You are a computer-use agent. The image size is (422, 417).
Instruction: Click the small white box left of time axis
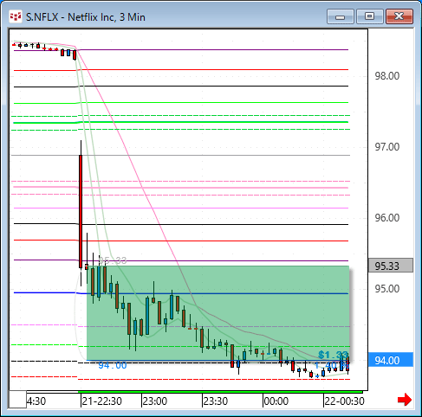[x=17, y=400]
